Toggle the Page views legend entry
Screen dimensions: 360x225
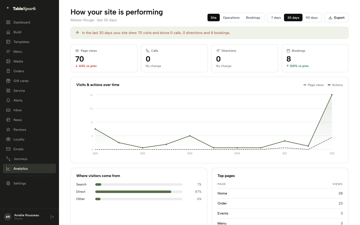click(x=313, y=85)
